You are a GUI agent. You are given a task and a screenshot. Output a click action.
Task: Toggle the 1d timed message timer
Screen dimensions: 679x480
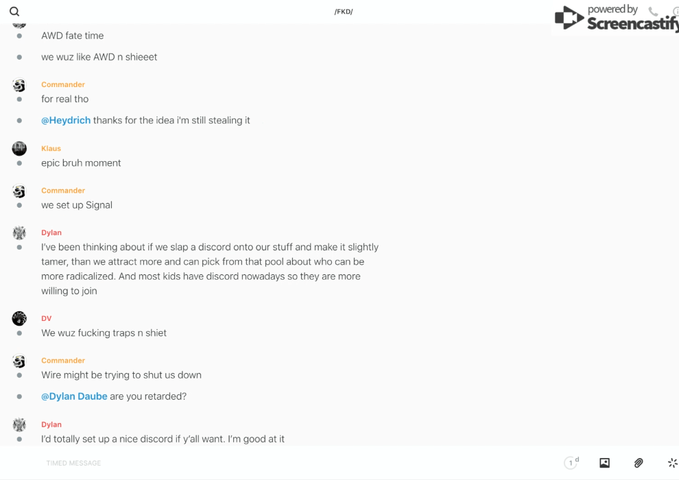click(x=571, y=463)
